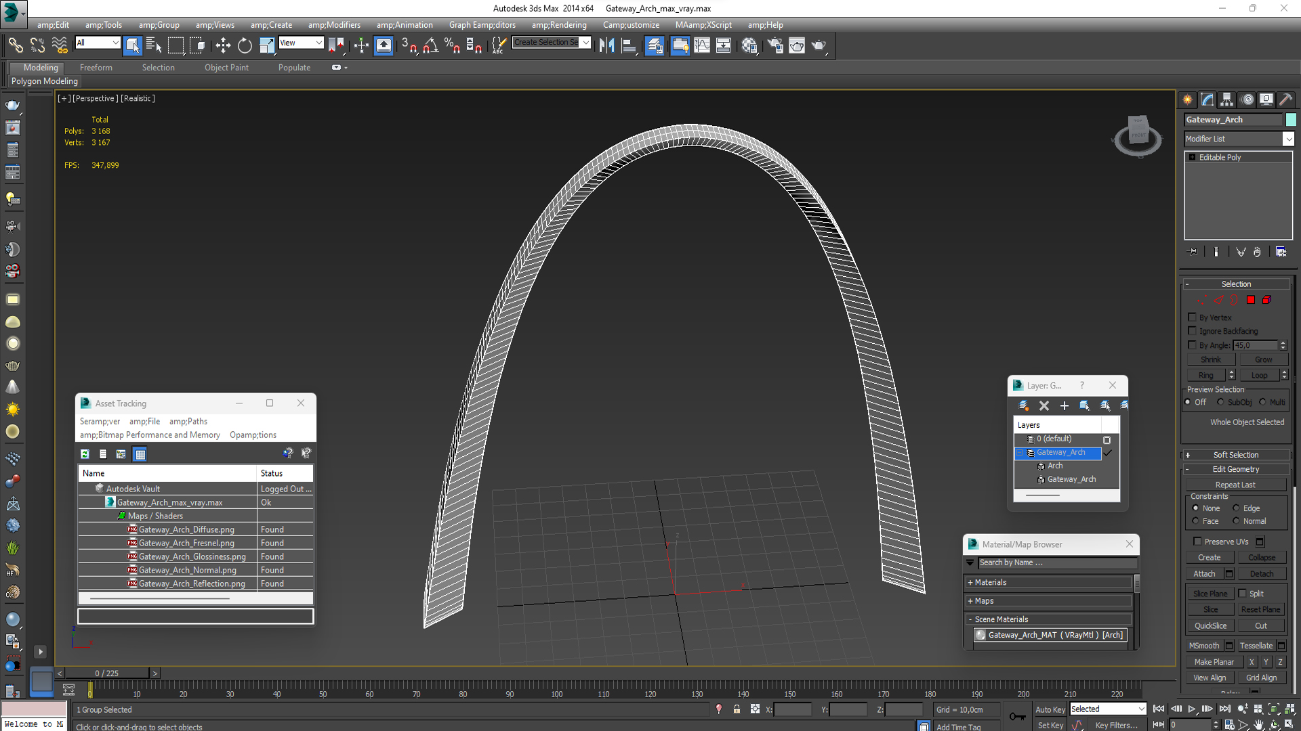The height and width of the screenshot is (731, 1301).
Task: Select Polygon sub-object level icon
Action: click(1251, 300)
